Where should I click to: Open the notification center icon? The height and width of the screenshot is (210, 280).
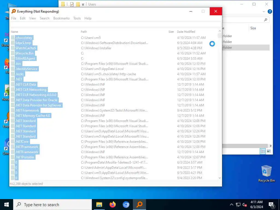pyautogui.click(x=271, y=205)
